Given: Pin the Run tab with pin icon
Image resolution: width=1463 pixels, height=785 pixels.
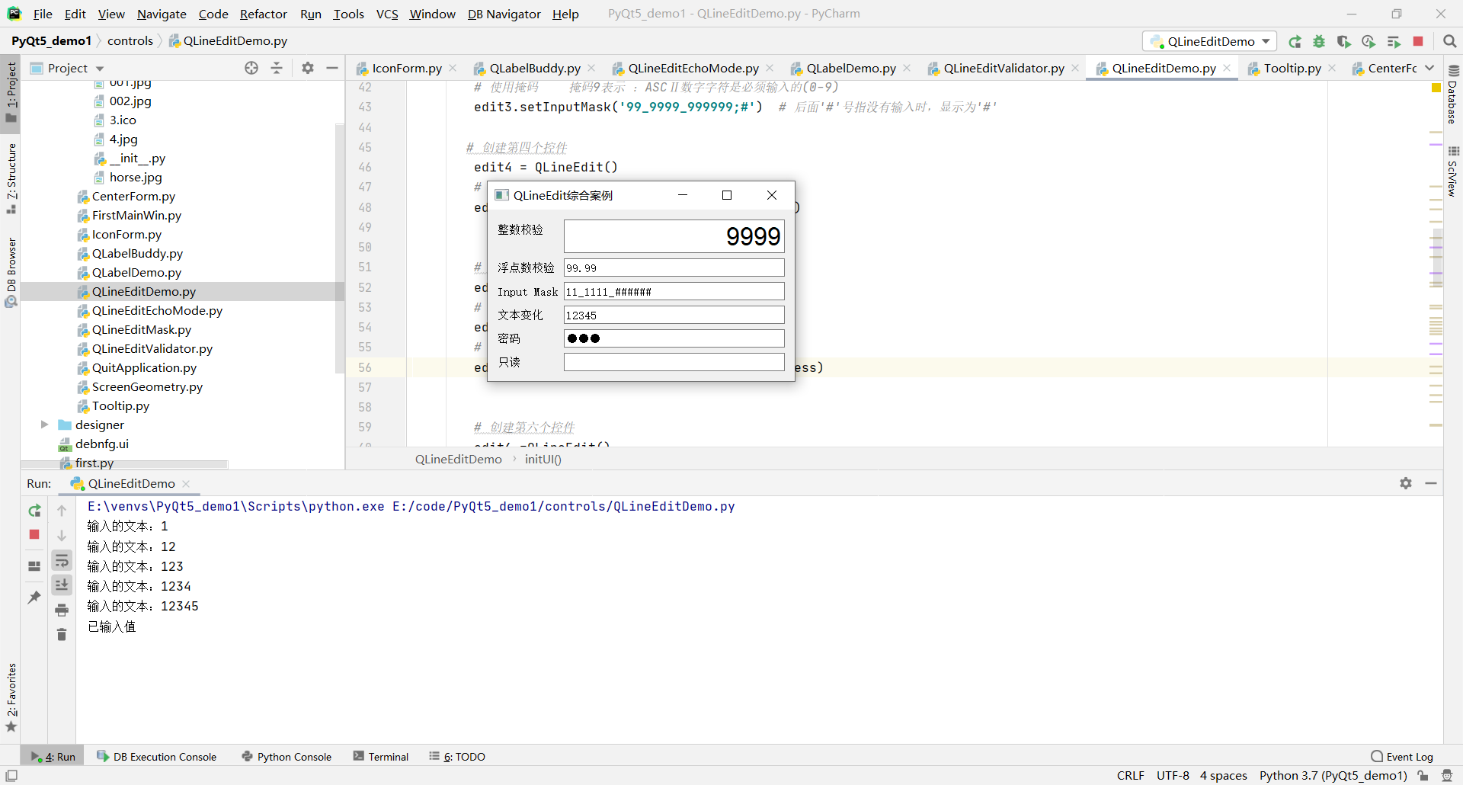Looking at the screenshot, I should 34,597.
